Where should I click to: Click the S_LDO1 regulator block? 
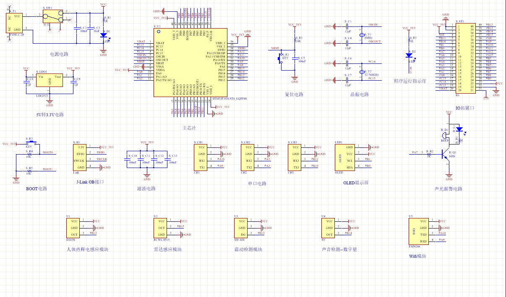tap(50, 79)
